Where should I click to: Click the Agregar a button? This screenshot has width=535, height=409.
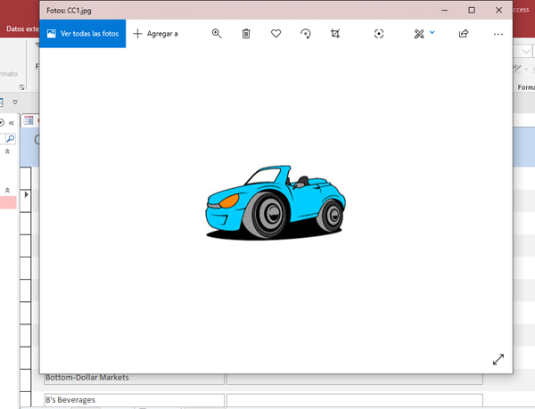156,34
